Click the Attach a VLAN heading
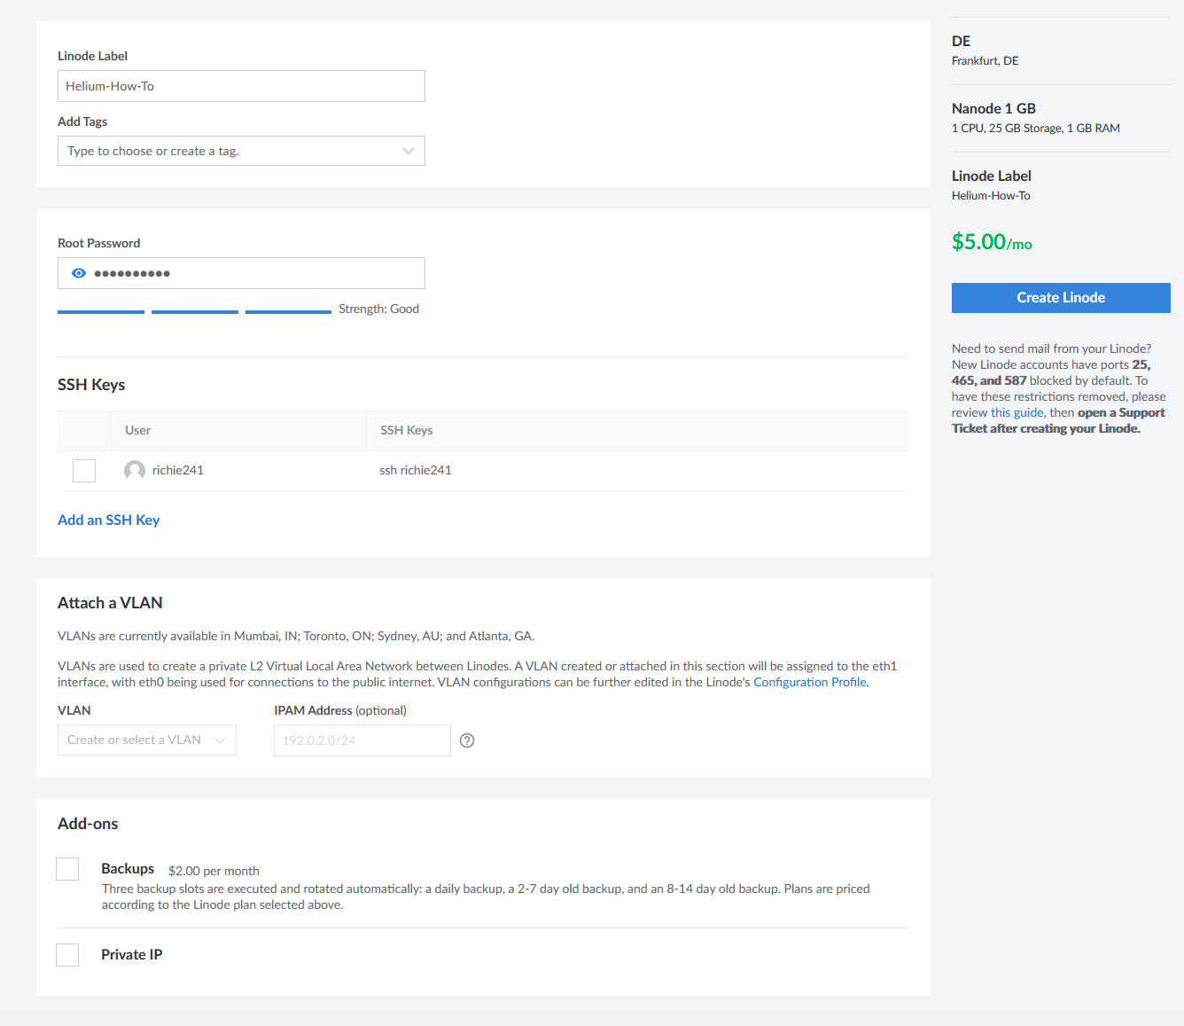1184x1026 pixels. (x=110, y=603)
